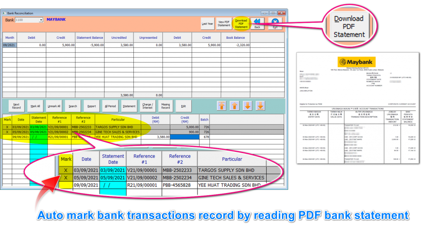Click the Credit header beside Book Balance

pos(207,38)
